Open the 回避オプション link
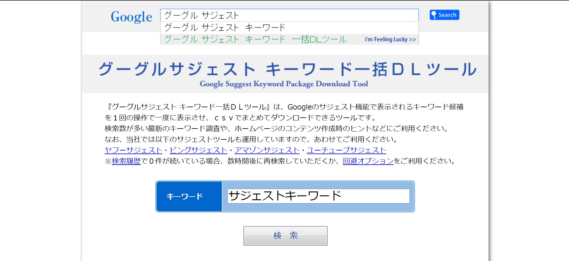Screen dimensions: 569x261 [x=368, y=161]
